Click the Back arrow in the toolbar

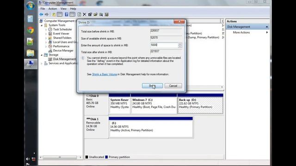tap(41, 14)
